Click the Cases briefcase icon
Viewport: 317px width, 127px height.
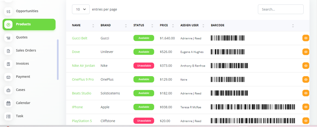pos(8,90)
